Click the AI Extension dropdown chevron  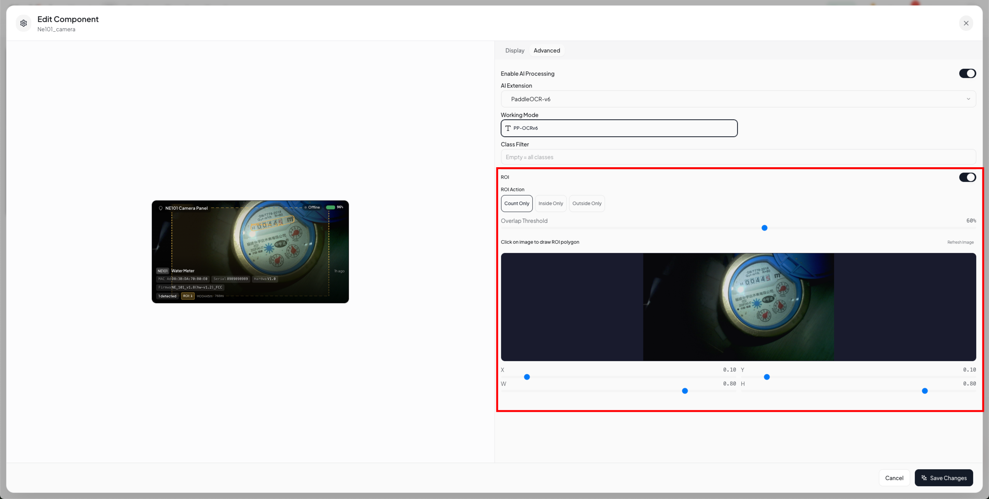(968, 99)
